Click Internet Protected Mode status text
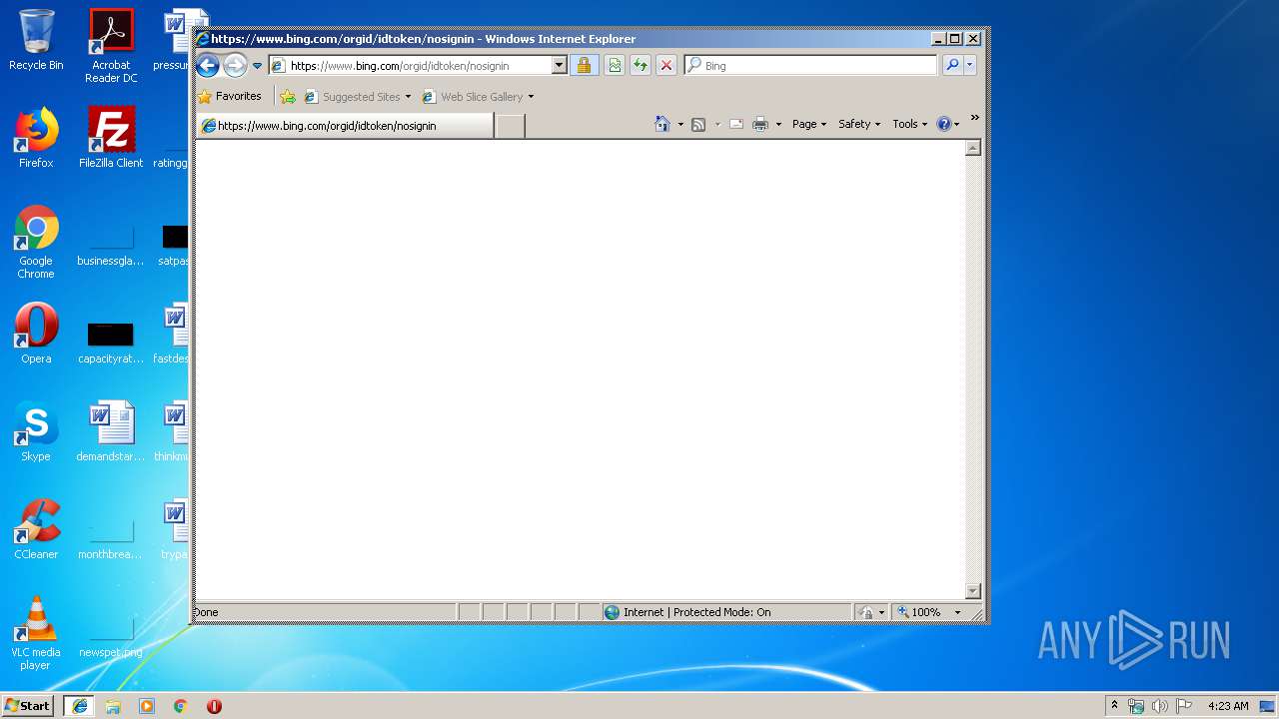1279x719 pixels. coord(696,612)
